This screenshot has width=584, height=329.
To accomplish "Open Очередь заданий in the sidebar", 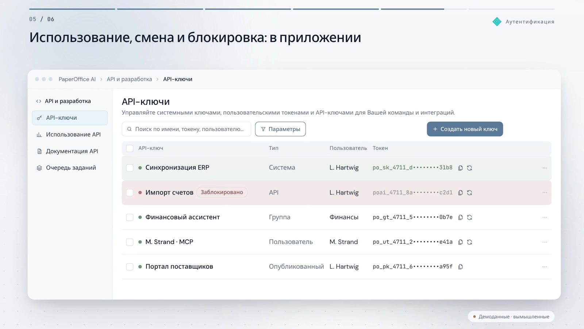I will [x=70, y=168].
